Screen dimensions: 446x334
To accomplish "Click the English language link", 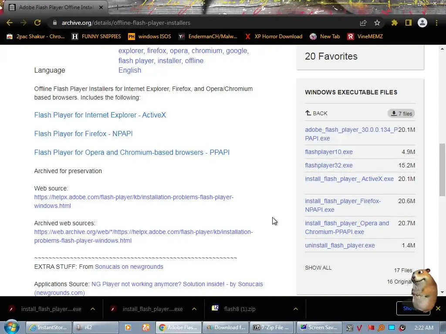I will 130,70.
